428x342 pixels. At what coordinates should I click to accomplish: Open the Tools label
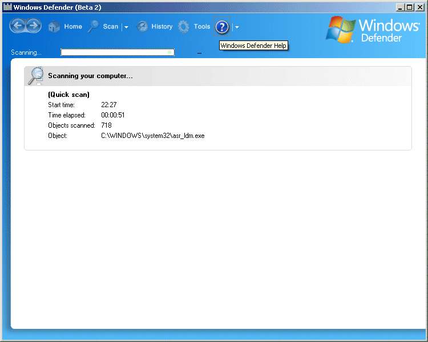[x=202, y=26]
